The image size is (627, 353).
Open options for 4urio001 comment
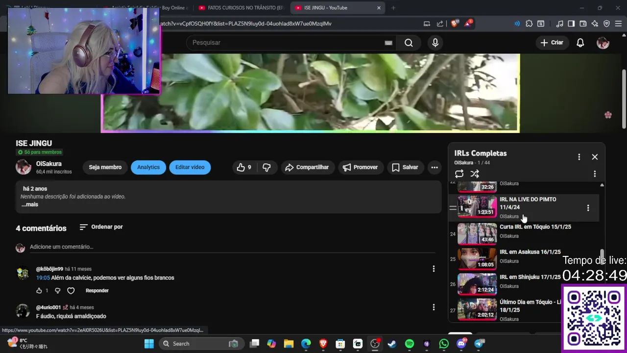[434, 307]
